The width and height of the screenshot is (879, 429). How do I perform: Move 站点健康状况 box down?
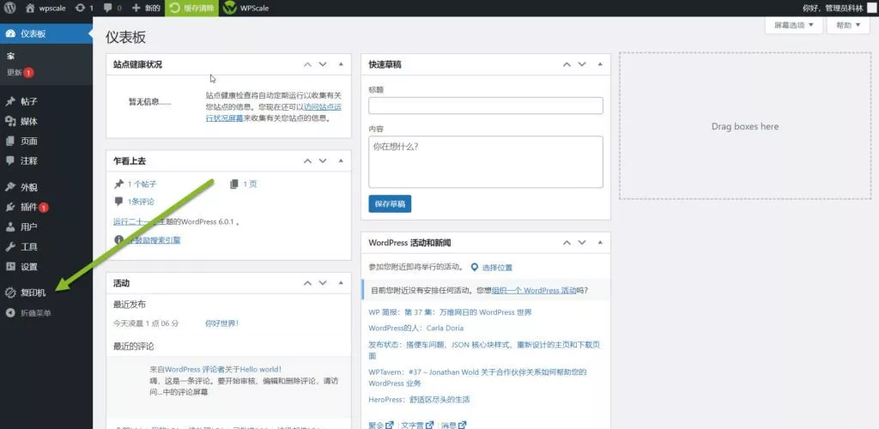tap(323, 64)
